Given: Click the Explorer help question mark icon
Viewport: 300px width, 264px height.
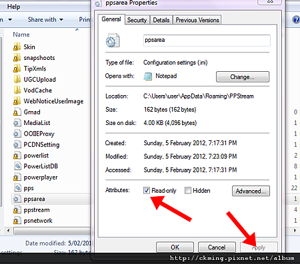Looking at the screenshot, I should 296,20.
